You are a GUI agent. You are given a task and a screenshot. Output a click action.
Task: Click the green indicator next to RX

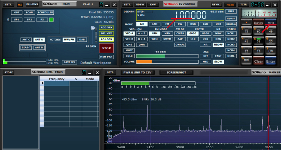pos(52,19)
